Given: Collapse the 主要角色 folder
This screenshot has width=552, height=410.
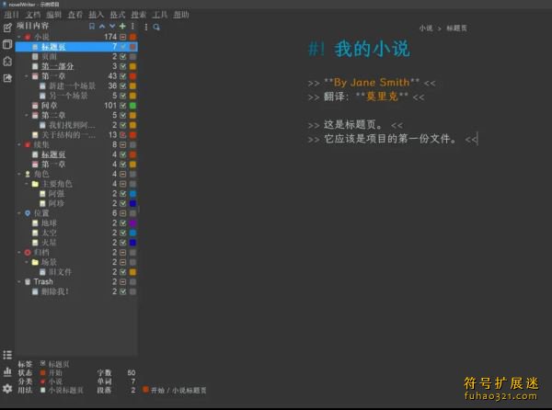Looking at the screenshot, I should pos(27,184).
